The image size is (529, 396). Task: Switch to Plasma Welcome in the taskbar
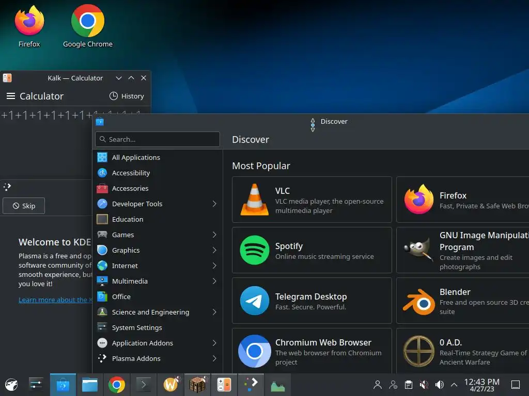251,385
